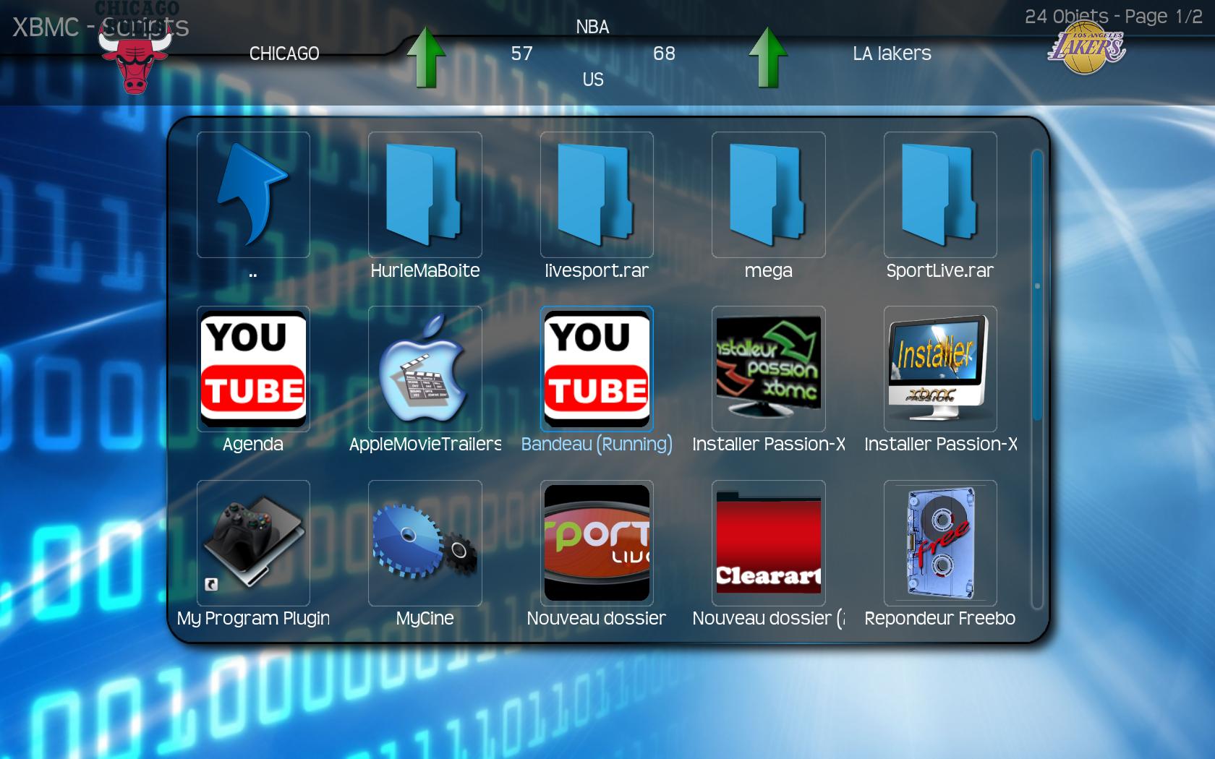Click the mega folder label
Screen dimensions: 1215x759
769,271
